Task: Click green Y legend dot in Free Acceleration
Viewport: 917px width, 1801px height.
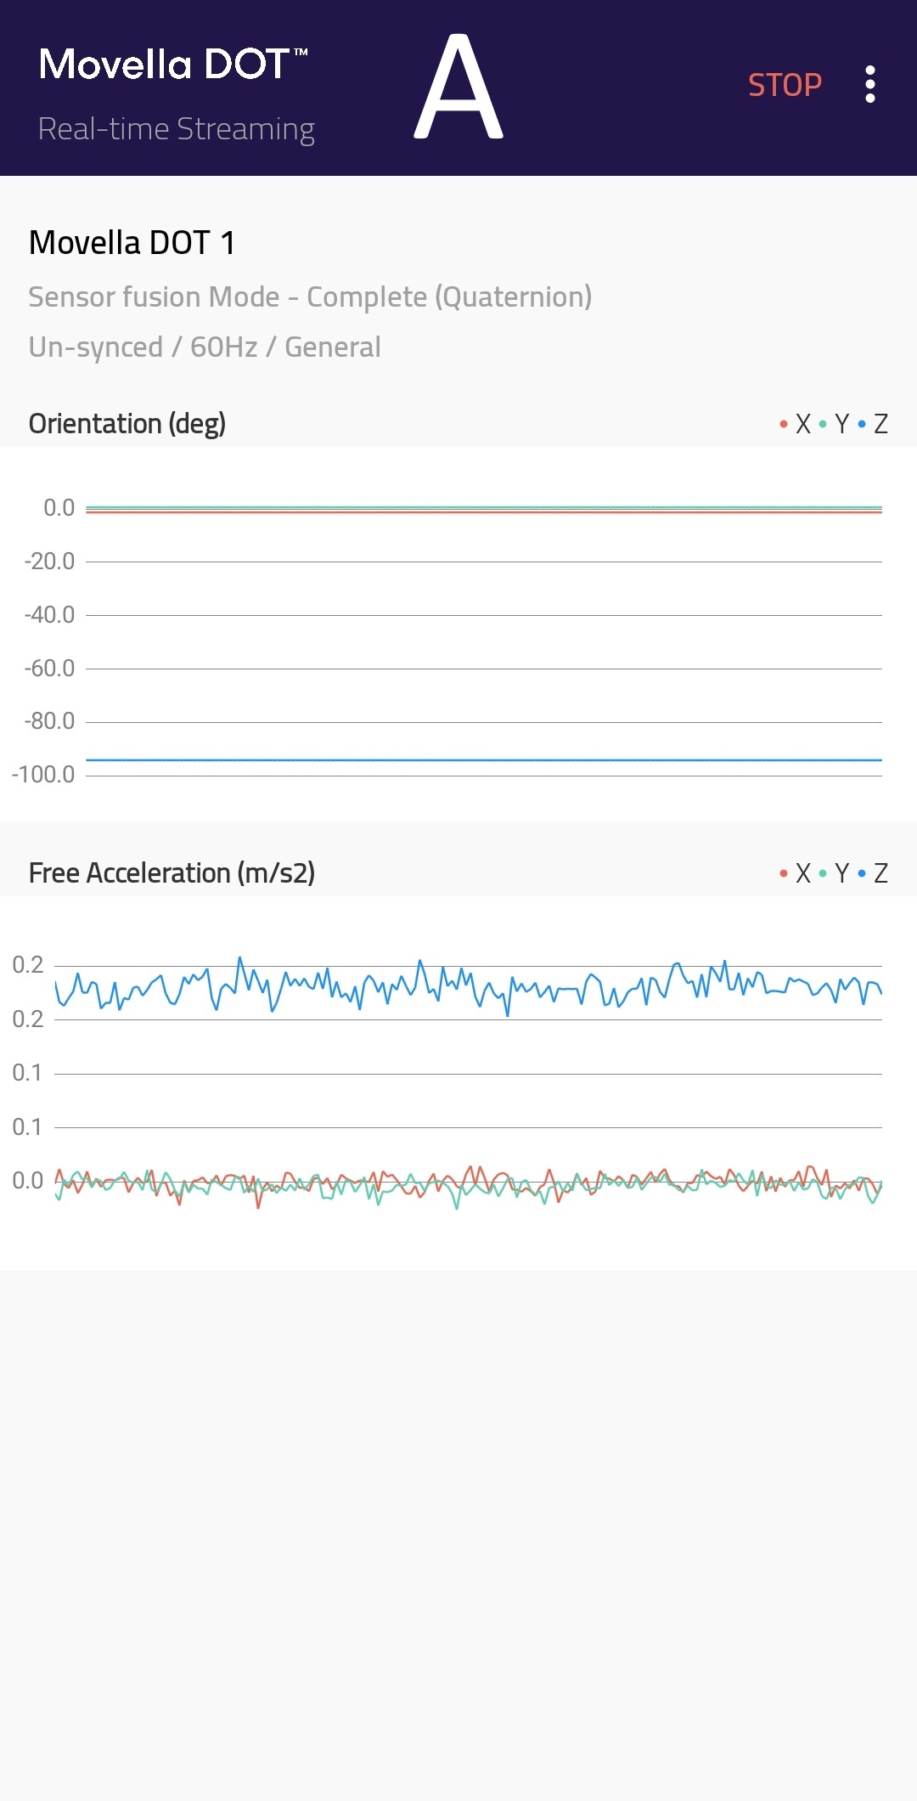Action: [x=823, y=873]
